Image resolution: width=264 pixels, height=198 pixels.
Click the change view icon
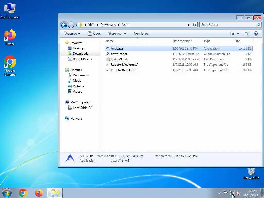point(233,34)
